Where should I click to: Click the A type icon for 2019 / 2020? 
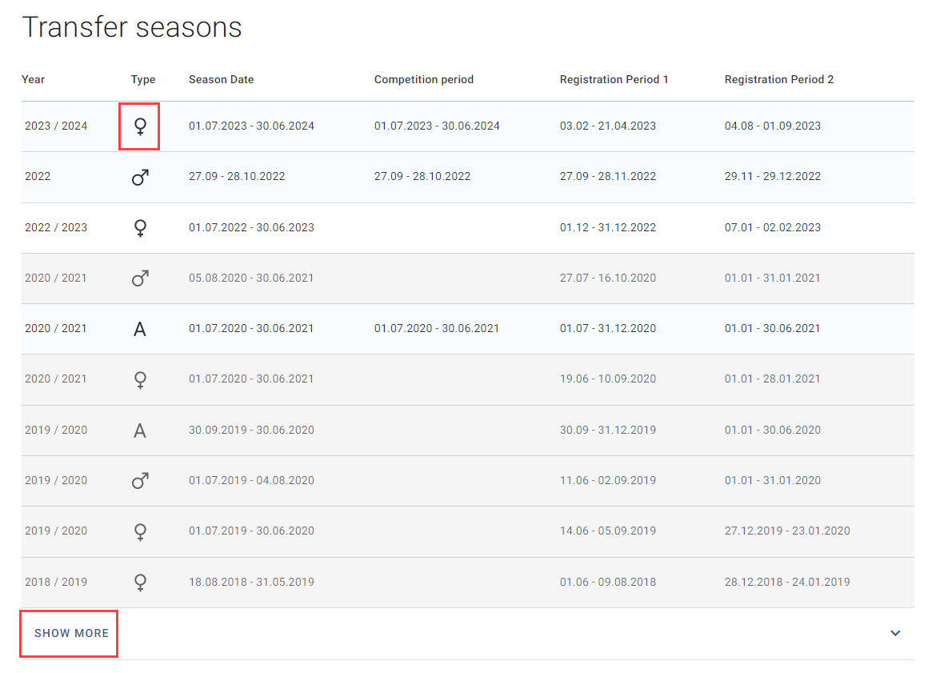(x=140, y=431)
